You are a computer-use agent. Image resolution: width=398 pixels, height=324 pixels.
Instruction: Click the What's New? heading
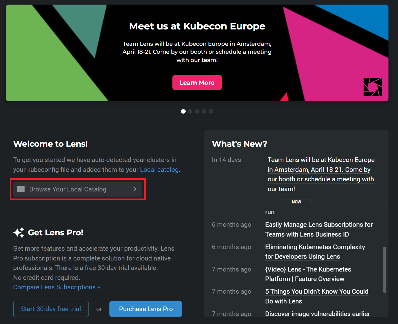tap(239, 144)
